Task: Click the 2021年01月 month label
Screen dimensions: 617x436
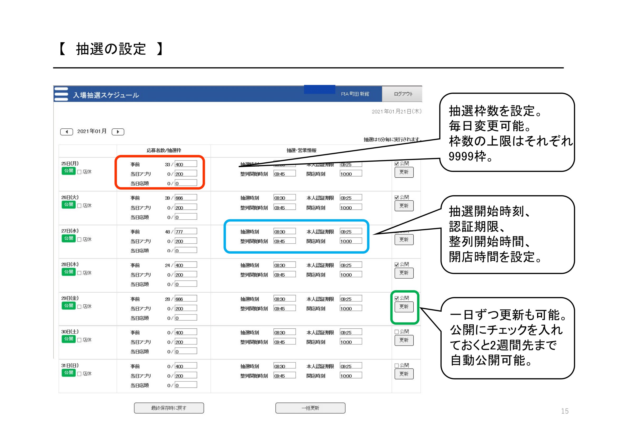Action: [92, 131]
